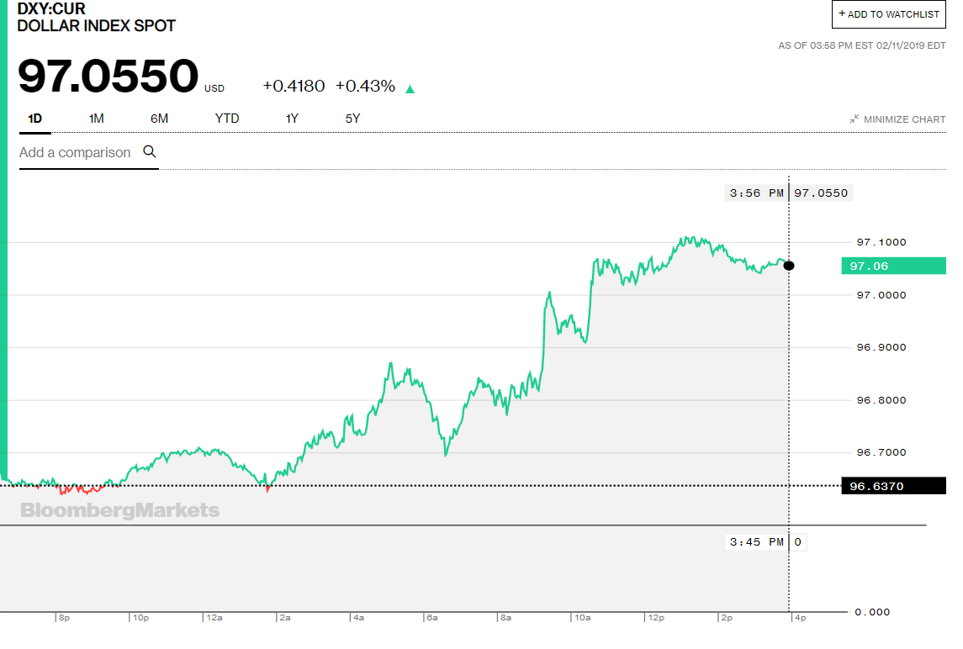Click the USD currency label
The image size is (963, 649).
pos(214,88)
